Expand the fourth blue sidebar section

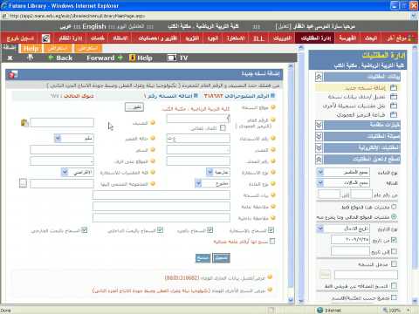click(x=319, y=147)
